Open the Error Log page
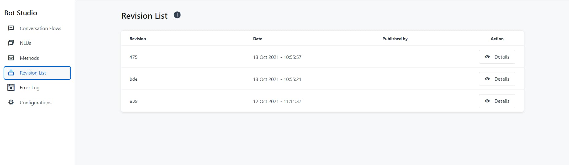The width and height of the screenshot is (569, 165). tap(37, 87)
